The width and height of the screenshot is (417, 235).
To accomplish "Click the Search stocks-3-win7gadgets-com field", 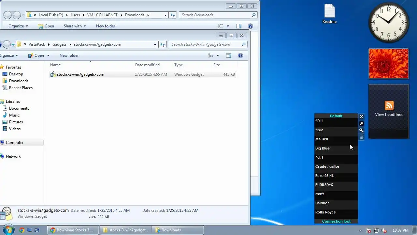I will (208, 44).
